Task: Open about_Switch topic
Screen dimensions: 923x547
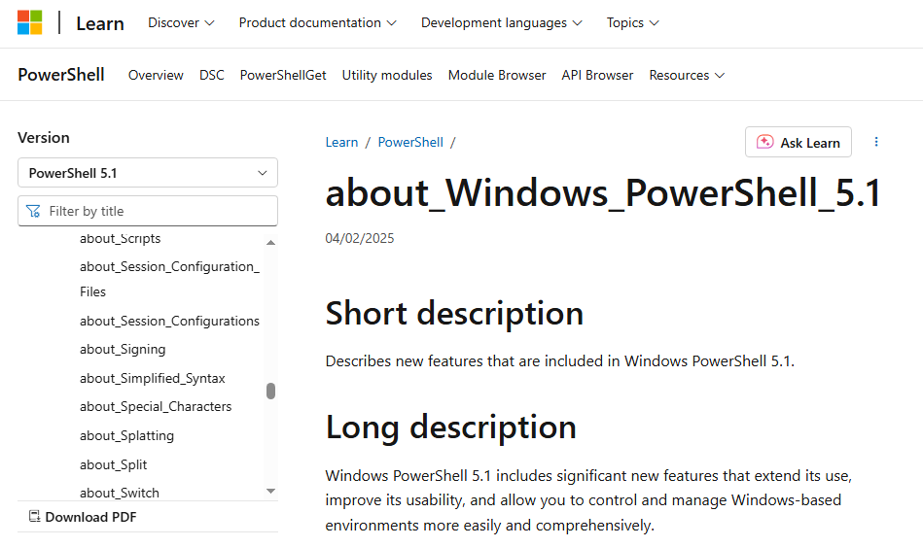Action: coord(120,493)
